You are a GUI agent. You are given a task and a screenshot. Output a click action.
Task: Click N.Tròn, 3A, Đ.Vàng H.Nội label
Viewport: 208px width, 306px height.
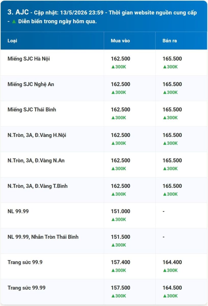[37, 135]
